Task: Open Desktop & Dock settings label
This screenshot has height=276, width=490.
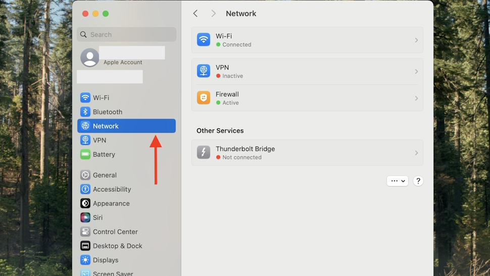Action: [x=118, y=246]
